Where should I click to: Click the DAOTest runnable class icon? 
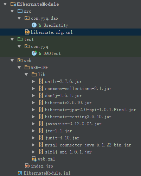34,53
